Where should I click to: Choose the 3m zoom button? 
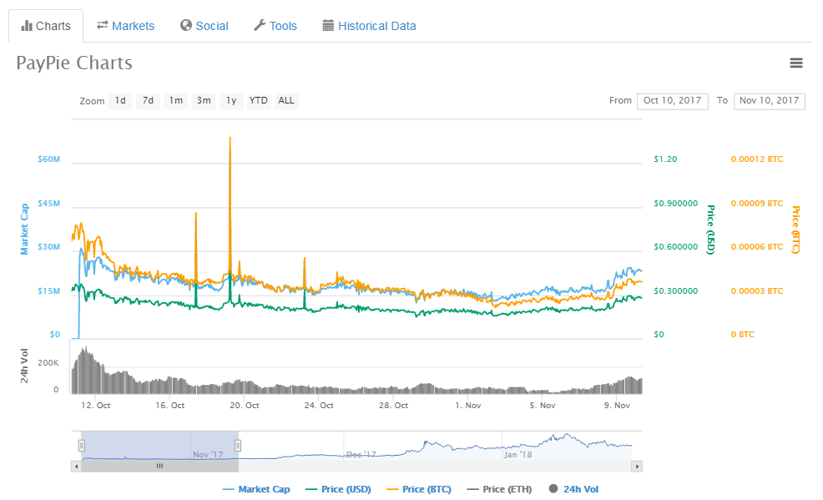pos(204,101)
